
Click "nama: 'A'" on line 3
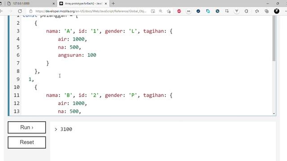pyautogui.click(x=59, y=31)
